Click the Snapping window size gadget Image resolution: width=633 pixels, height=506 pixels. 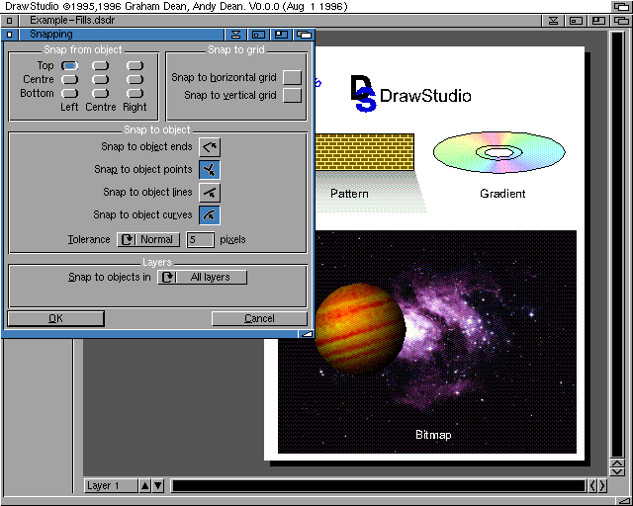point(281,35)
